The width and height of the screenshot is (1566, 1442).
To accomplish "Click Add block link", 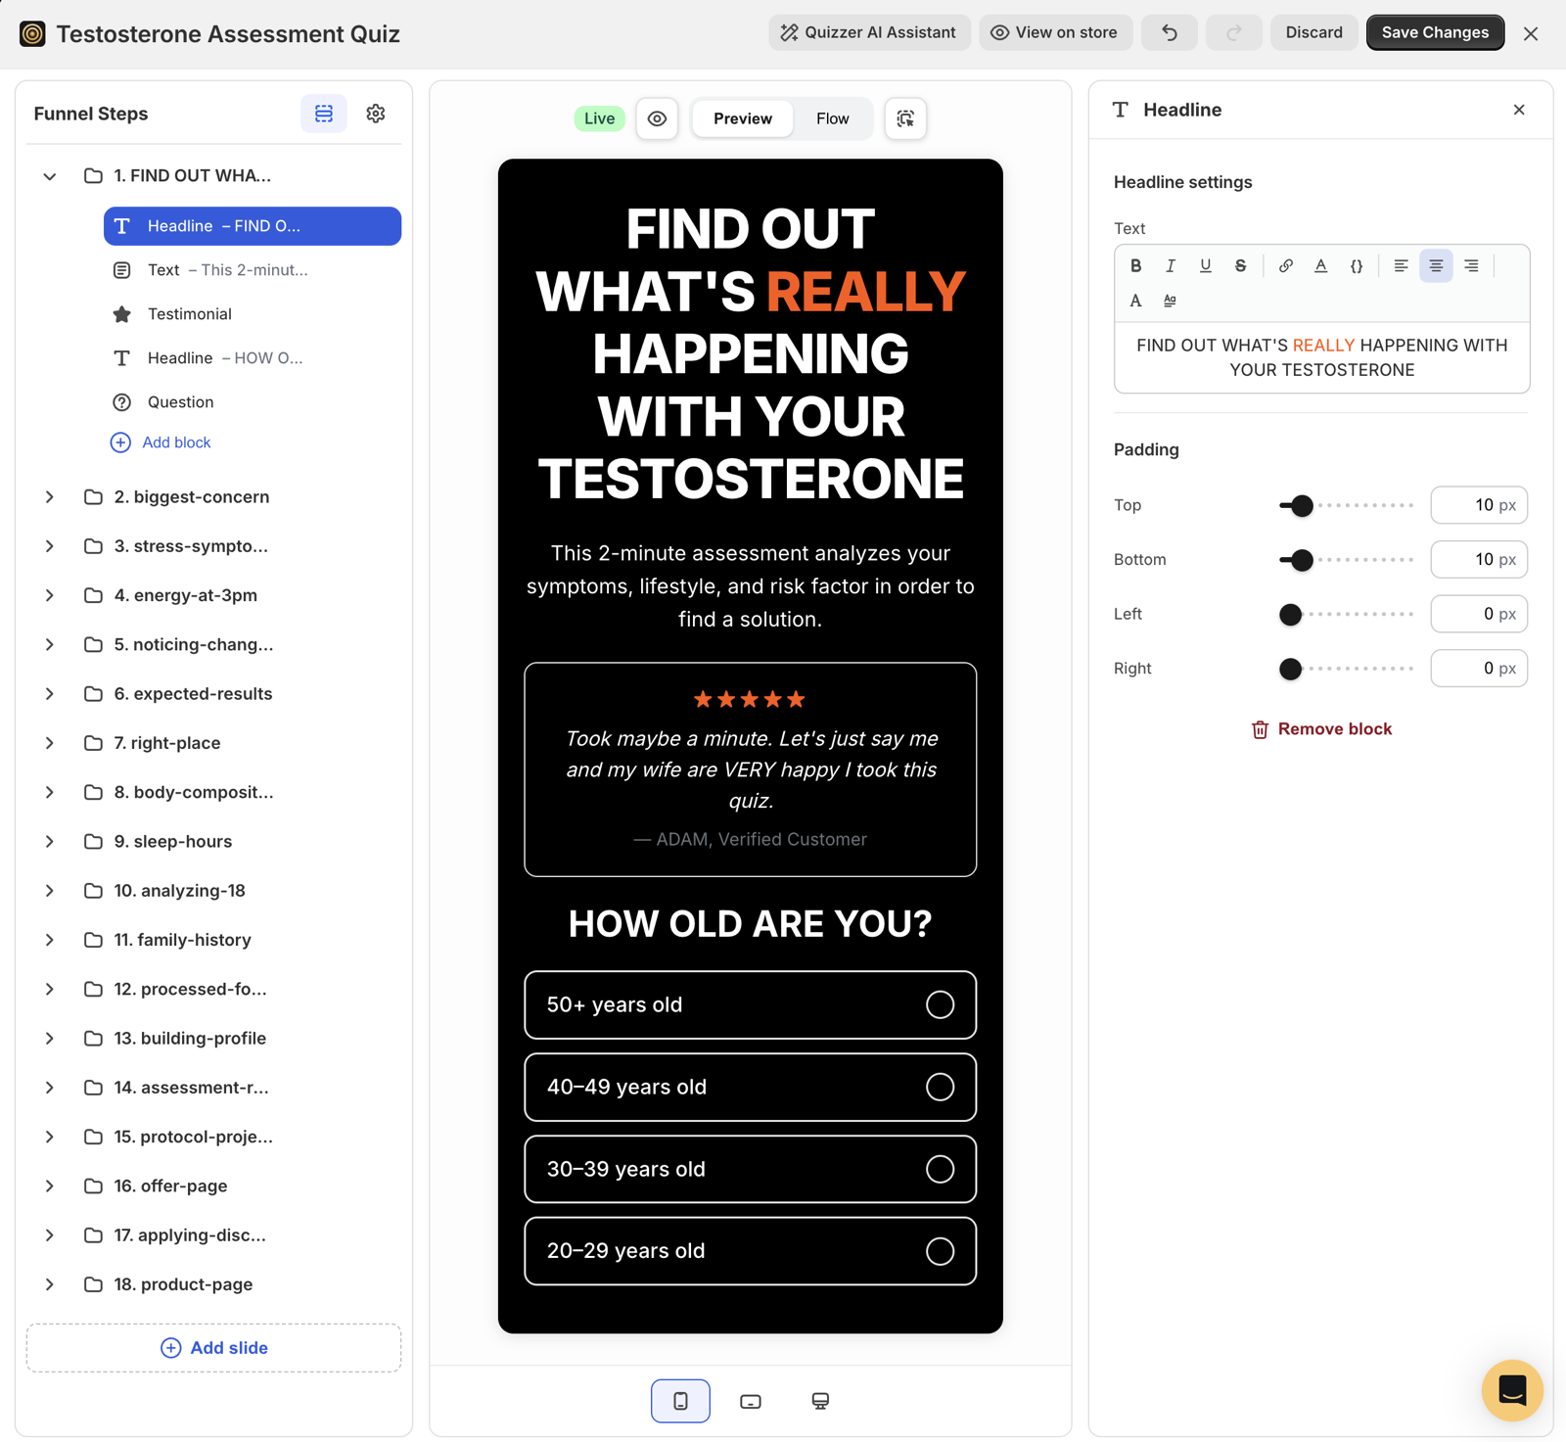I will (161, 442).
